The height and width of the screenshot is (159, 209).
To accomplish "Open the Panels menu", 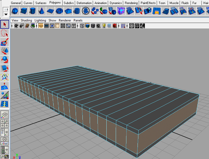I will (78, 20).
